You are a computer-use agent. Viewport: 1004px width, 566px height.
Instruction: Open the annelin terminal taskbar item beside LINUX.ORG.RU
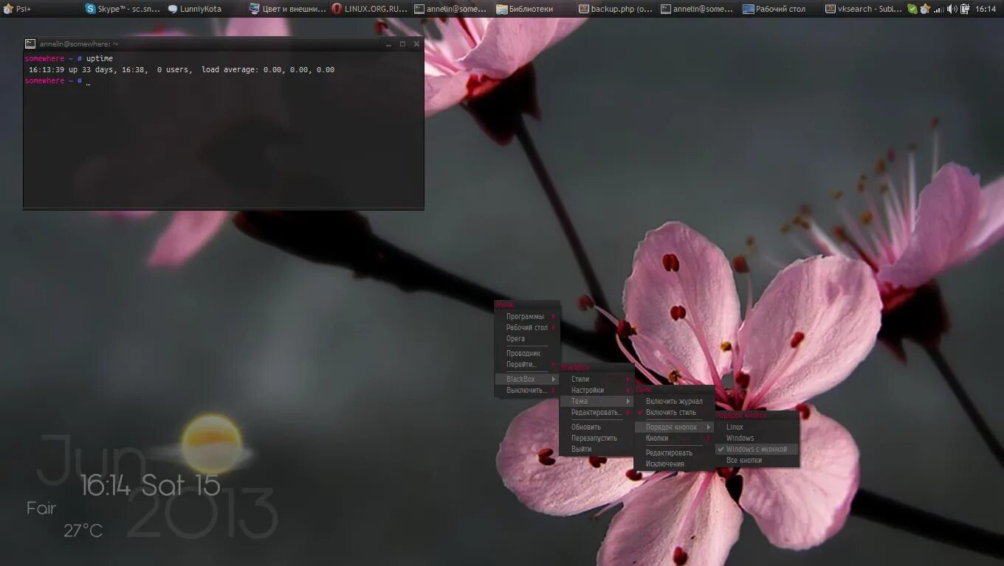coord(451,9)
